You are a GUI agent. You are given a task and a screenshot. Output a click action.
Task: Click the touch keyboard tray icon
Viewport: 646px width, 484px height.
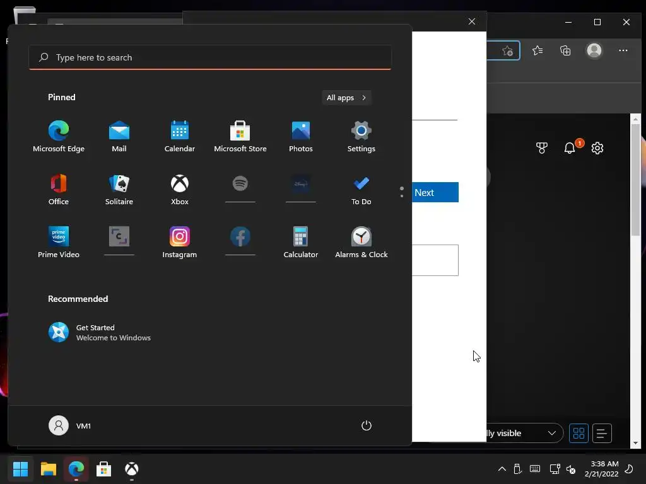click(x=535, y=469)
